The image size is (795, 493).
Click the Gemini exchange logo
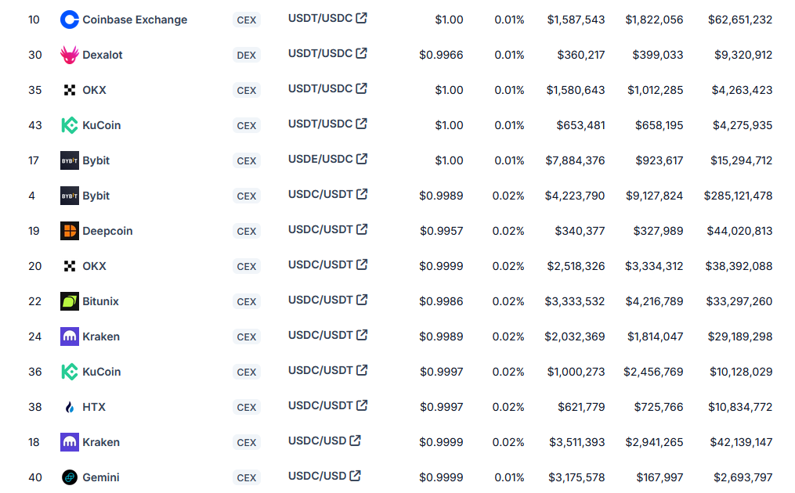click(x=69, y=477)
